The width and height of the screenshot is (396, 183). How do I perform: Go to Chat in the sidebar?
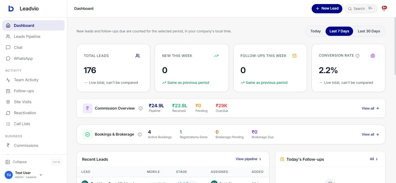pos(33,47)
